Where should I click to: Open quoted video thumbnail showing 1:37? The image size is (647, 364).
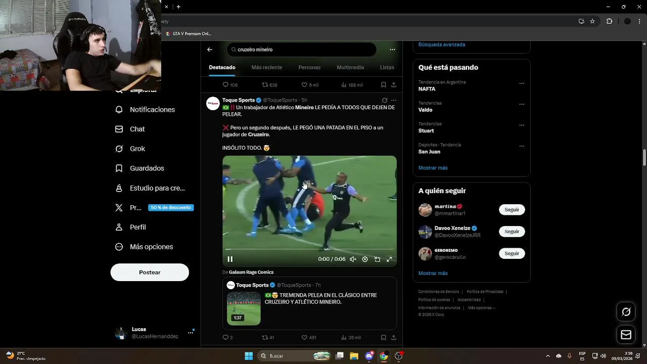[244, 308]
